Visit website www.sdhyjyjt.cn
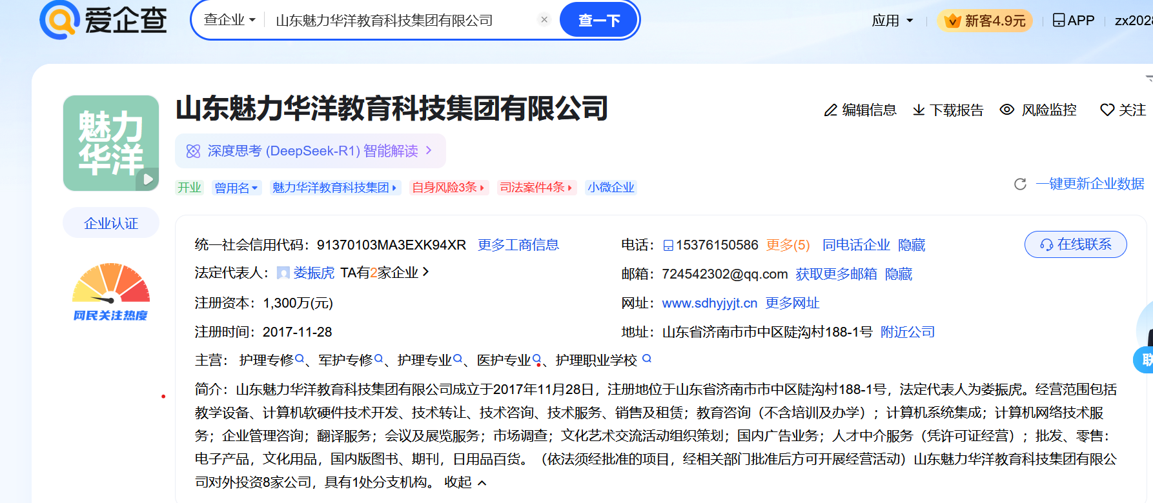 click(x=709, y=303)
